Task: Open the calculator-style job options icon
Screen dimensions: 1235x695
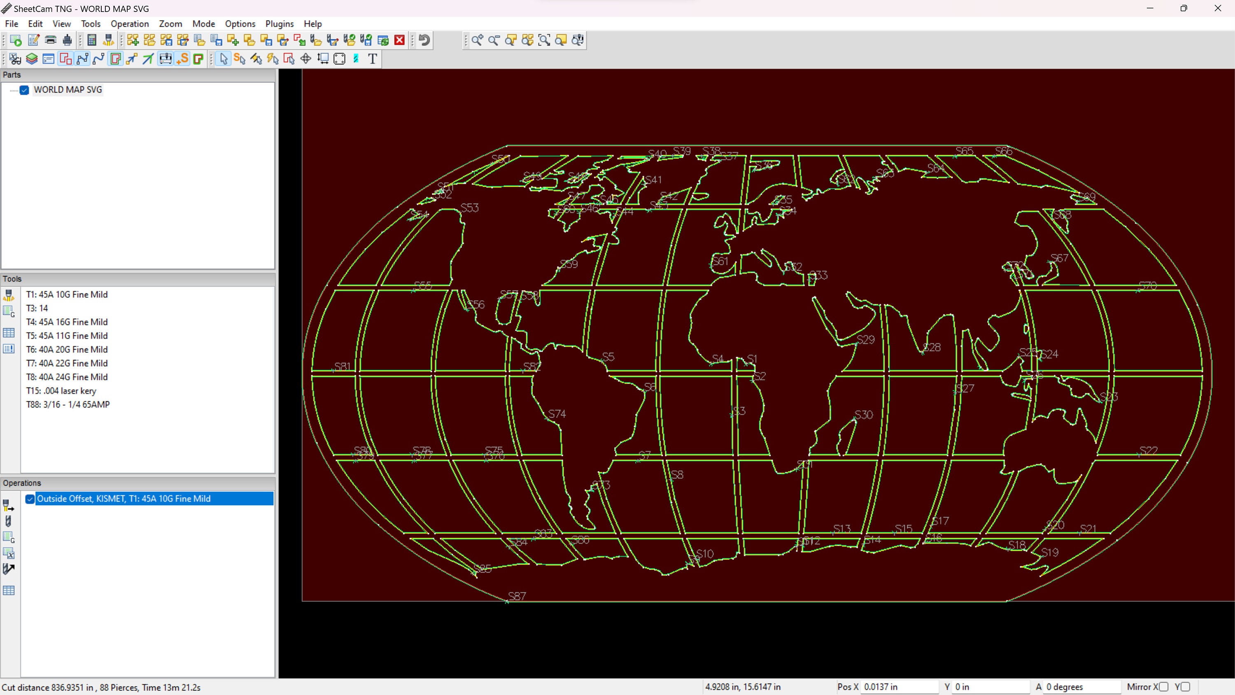Action: click(91, 40)
